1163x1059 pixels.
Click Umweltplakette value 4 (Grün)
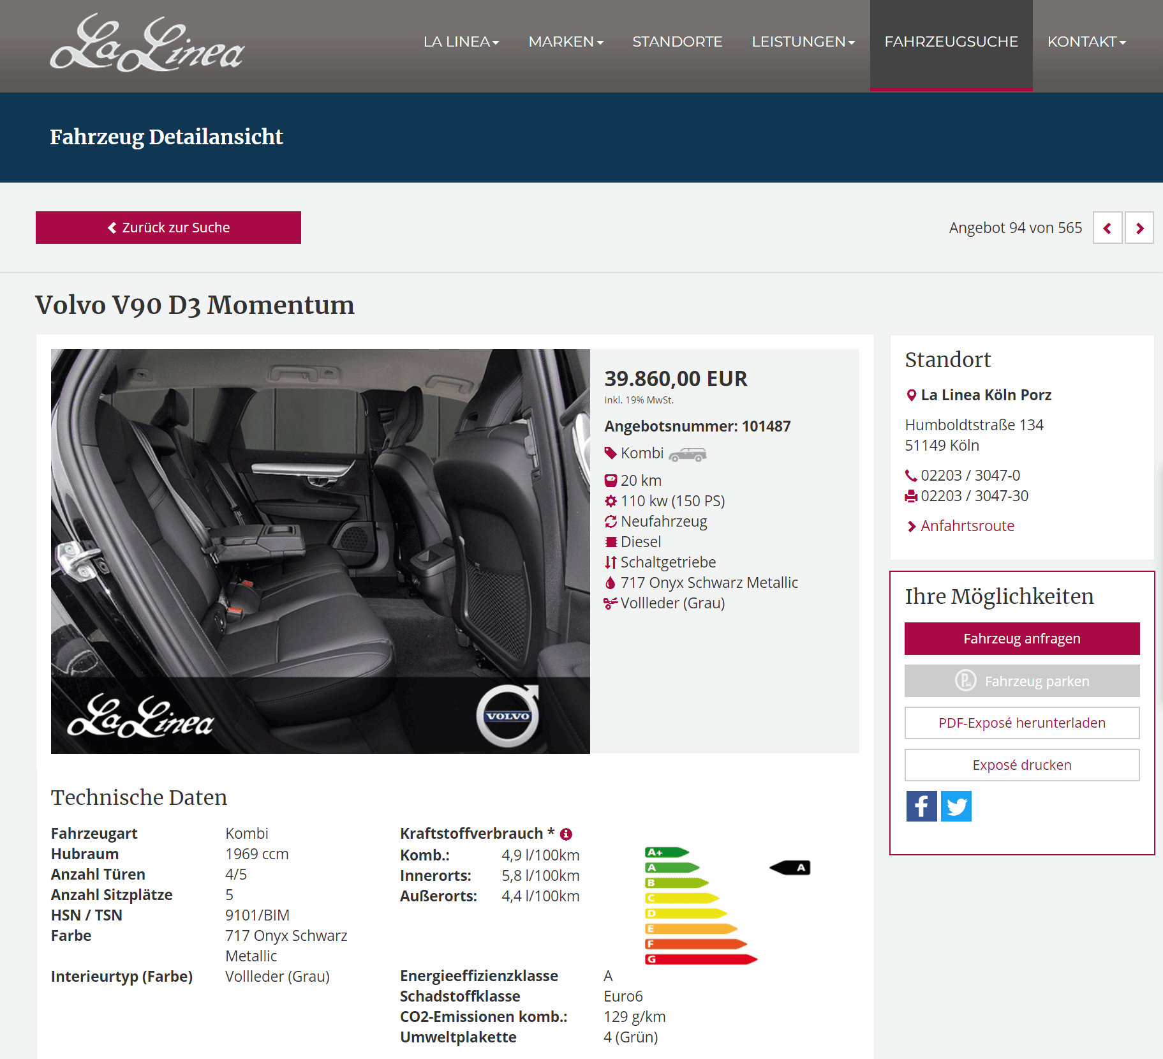(630, 1037)
